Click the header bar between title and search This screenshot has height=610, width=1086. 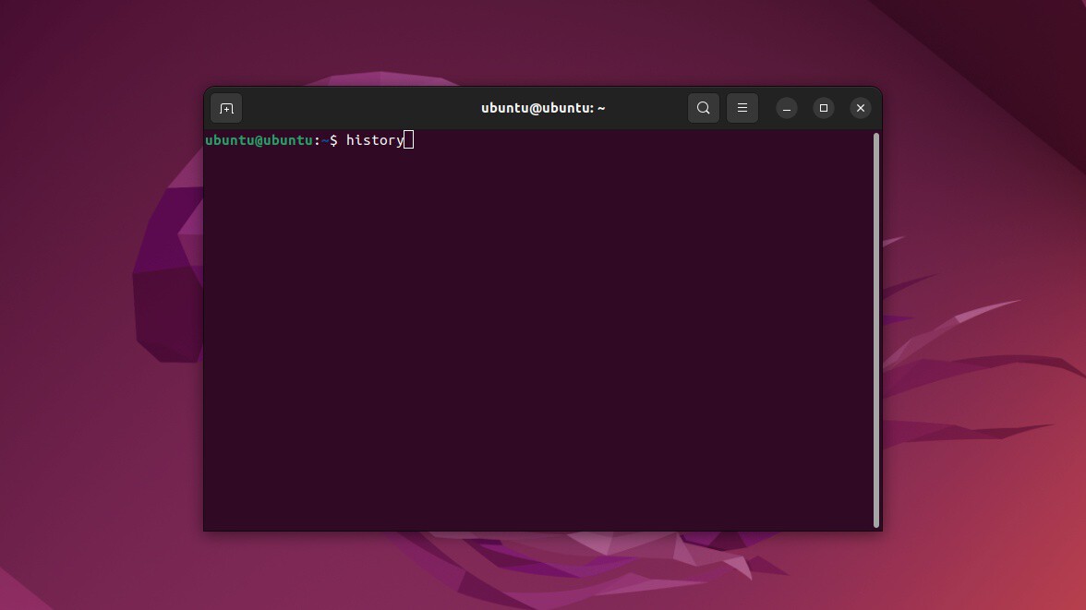coord(646,108)
